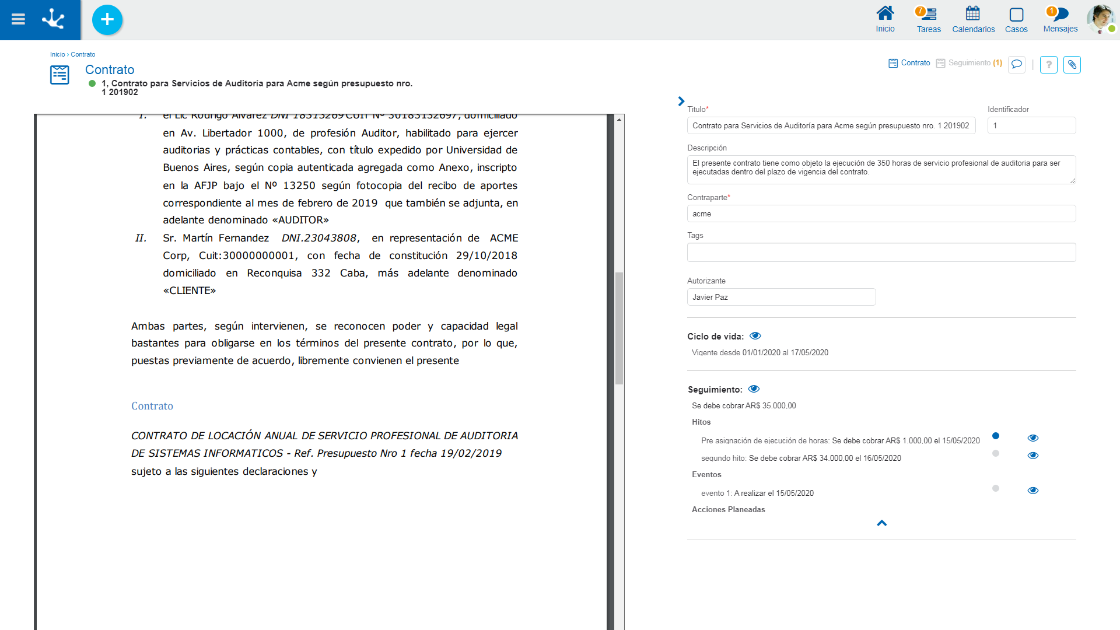Open Calendarios view

pyautogui.click(x=973, y=19)
